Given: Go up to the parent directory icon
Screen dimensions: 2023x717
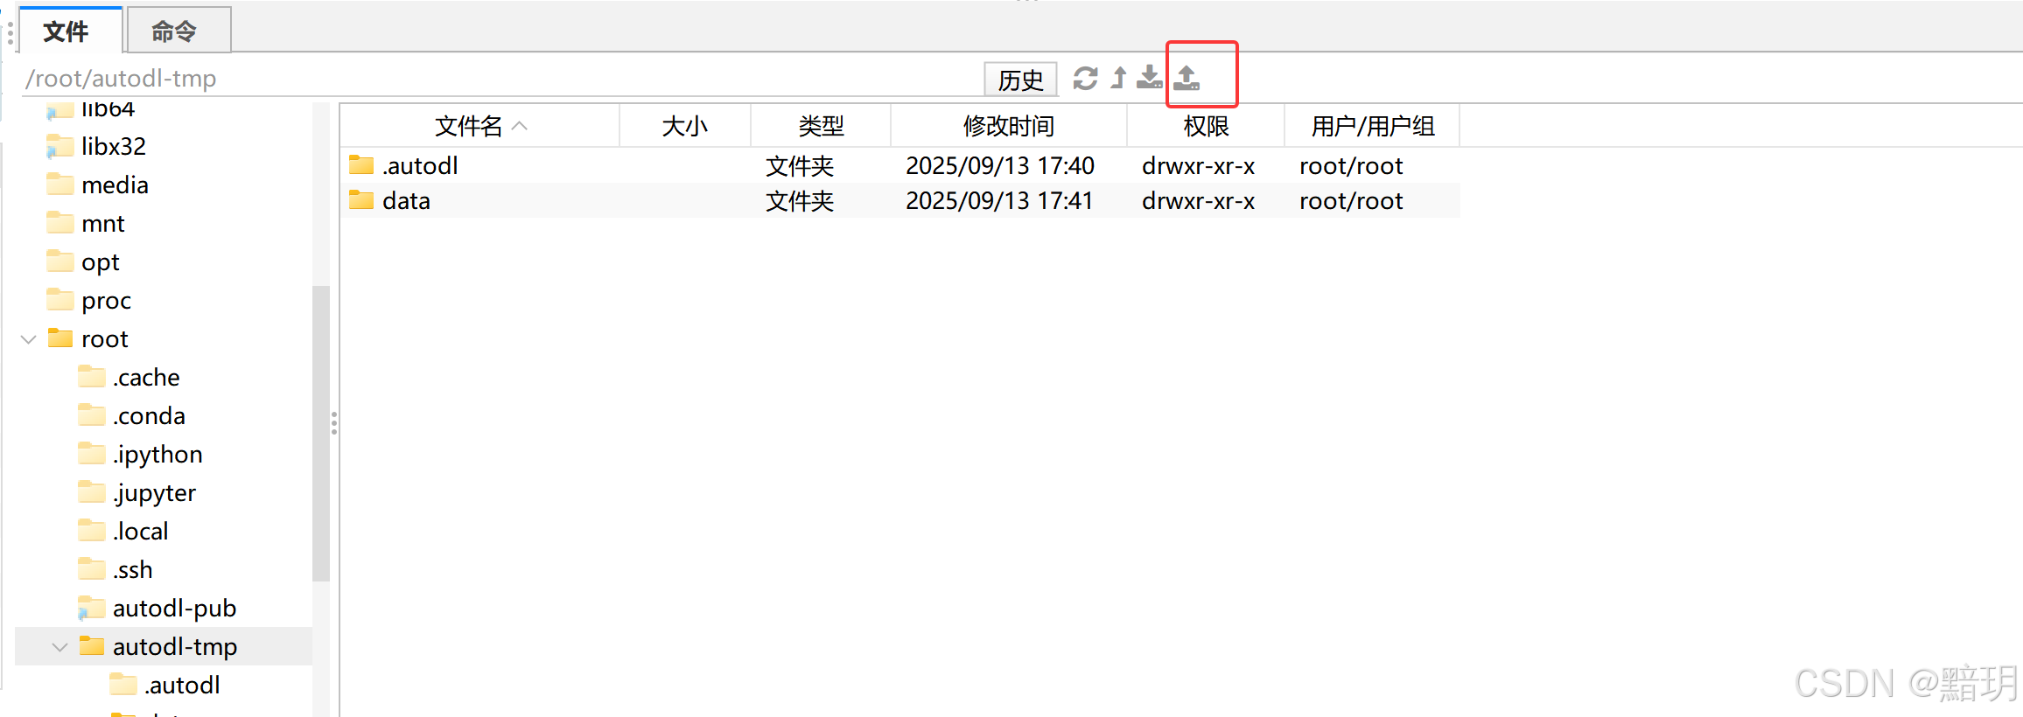Looking at the screenshot, I should 1118,78.
